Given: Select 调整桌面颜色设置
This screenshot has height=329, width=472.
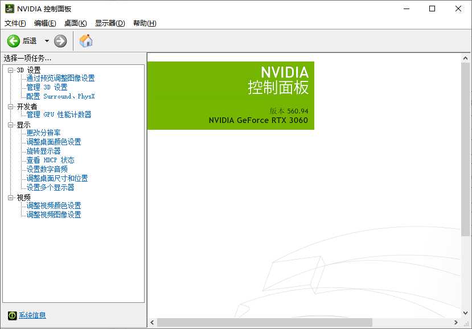Looking at the screenshot, I should pos(54,142).
